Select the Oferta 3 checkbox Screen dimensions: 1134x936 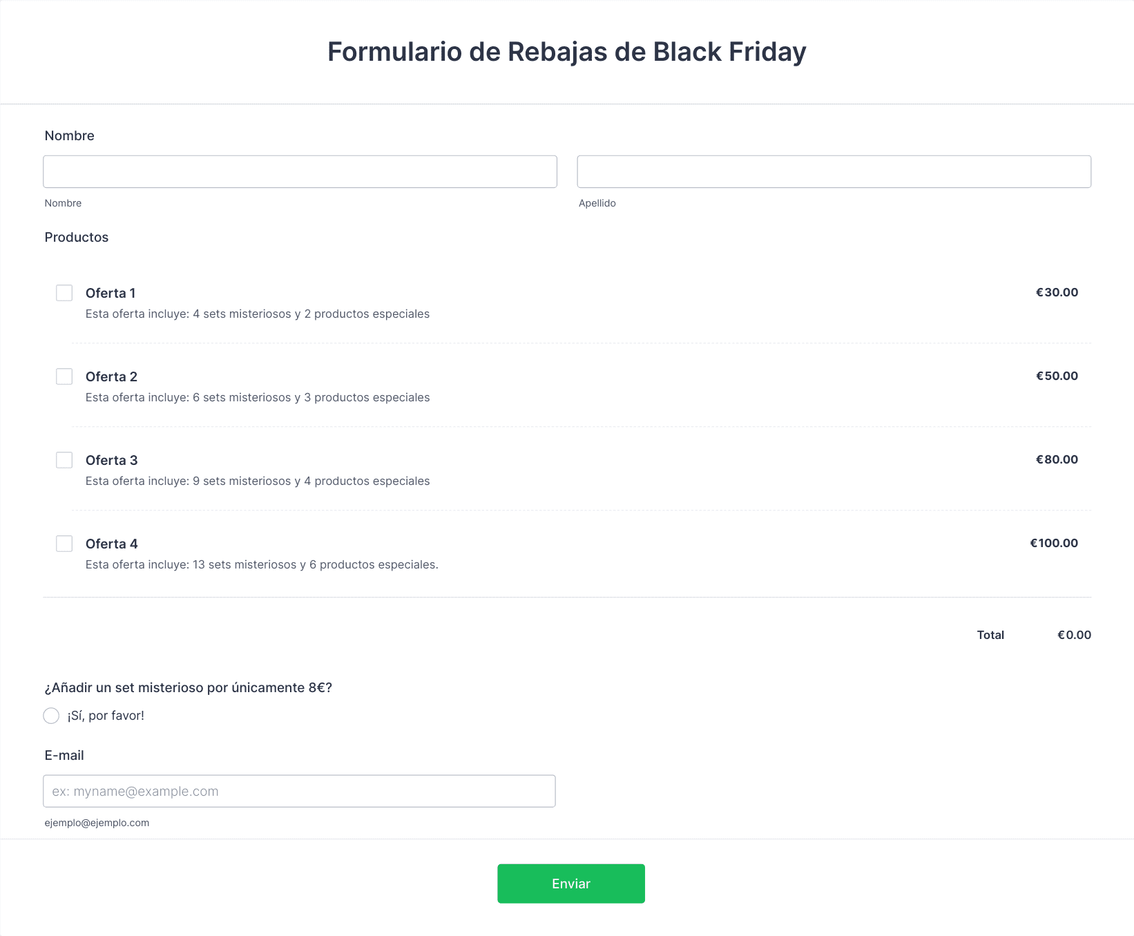click(x=64, y=460)
